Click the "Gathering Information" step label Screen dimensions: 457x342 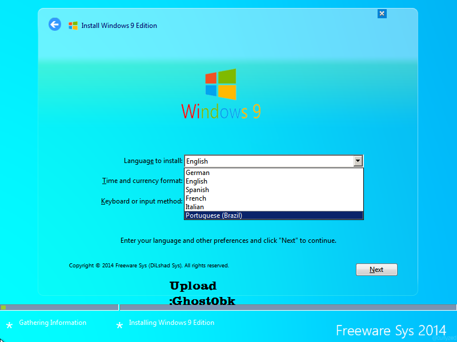53,323
